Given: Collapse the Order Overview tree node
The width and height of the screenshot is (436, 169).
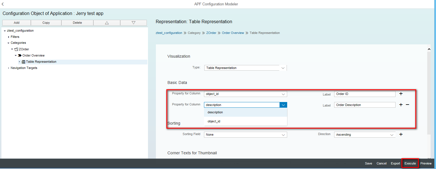Looking at the screenshot, I should pyautogui.click(x=16, y=55).
